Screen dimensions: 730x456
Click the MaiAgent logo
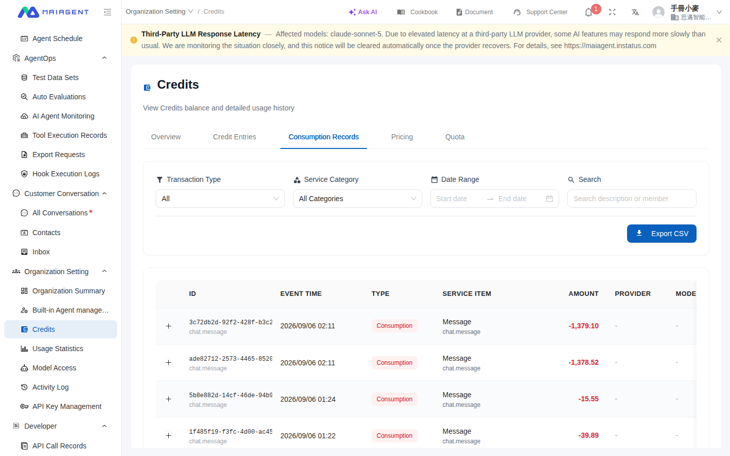53,12
